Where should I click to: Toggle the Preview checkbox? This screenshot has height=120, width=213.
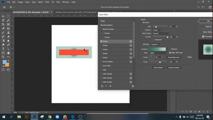click(203, 37)
